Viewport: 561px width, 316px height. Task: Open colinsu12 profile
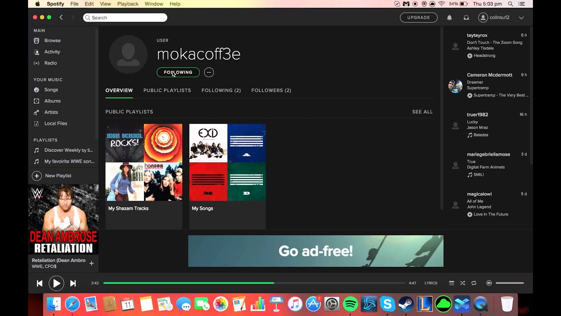click(494, 18)
